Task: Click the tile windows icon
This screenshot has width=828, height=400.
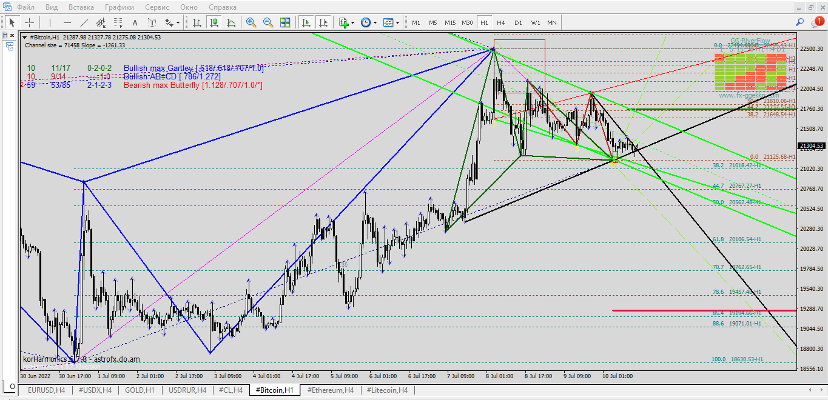Action: tap(285, 22)
